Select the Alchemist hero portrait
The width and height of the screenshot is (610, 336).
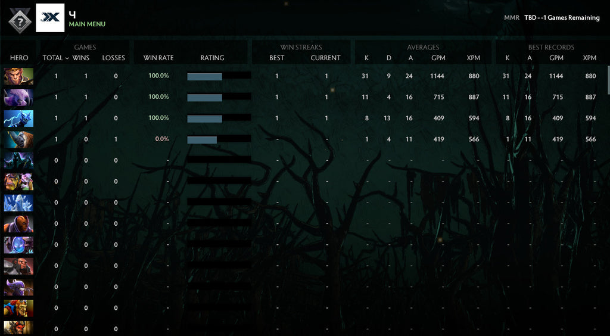tap(18, 181)
